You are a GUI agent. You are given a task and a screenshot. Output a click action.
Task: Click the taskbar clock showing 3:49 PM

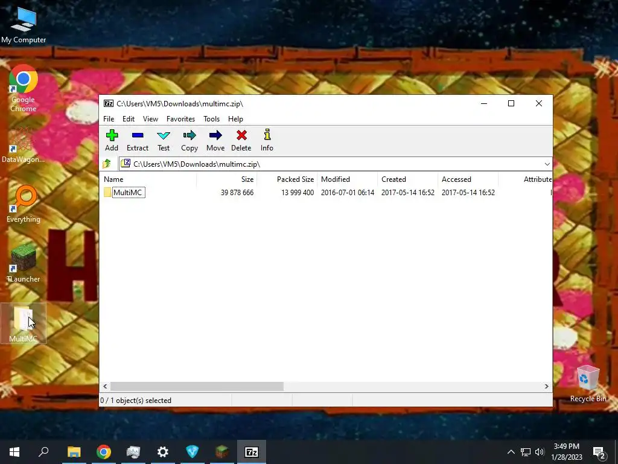[x=566, y=452]
